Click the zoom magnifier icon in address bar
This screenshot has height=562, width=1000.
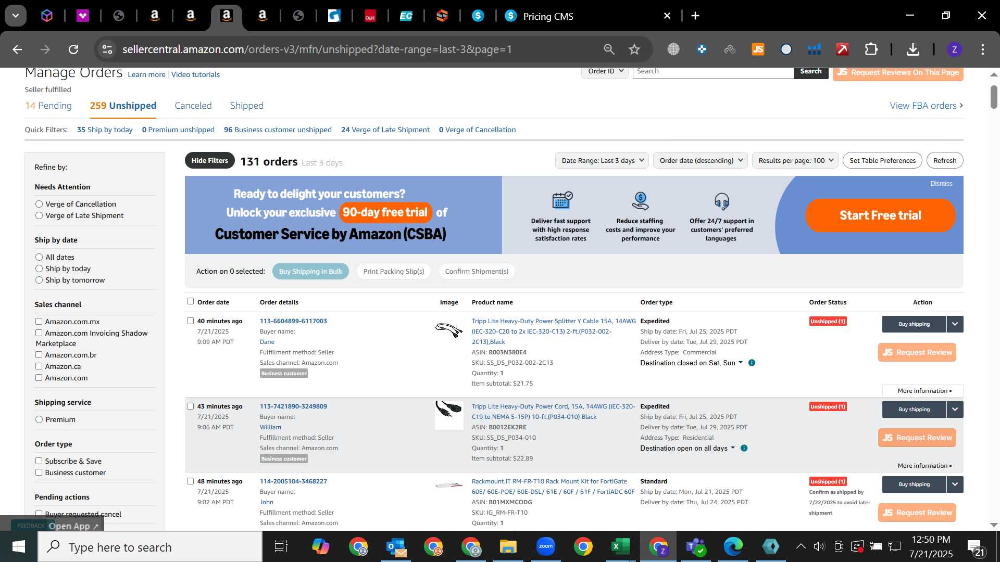609,49
